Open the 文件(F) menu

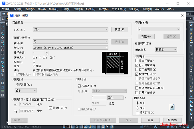click(x=6, y=9)
